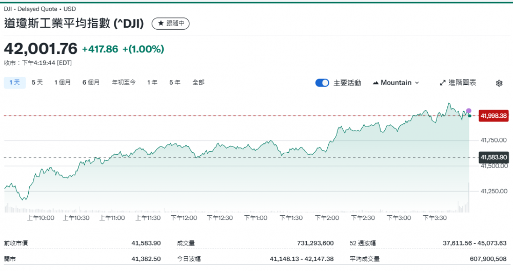This screenshot has height=271, width=513.
Task: Display 全部 historical data
Action: [x=198, y=82]
